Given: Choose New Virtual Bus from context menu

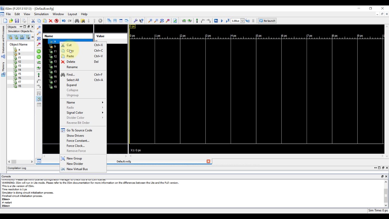Looking at the screenshot, I should click(83, 169).
